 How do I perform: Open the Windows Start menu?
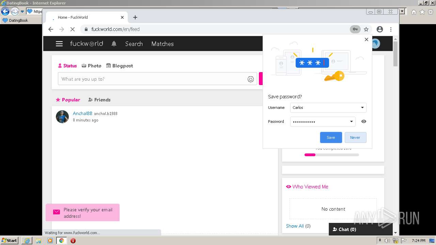[x=9, y=241]
